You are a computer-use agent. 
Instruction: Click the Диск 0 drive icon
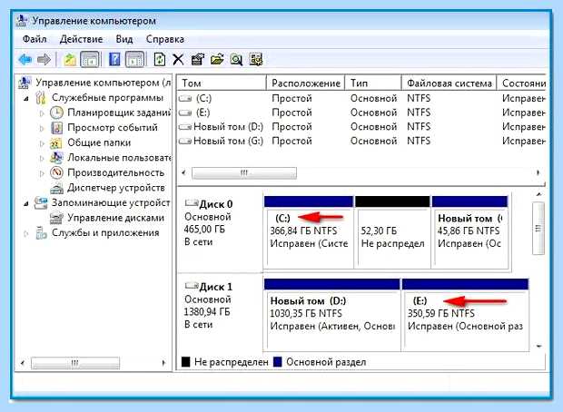pyautogui.click(x=192, y=203)
